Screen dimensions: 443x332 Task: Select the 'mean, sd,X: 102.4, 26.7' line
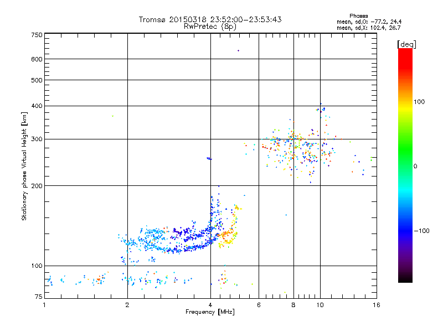tap(368, 28)
